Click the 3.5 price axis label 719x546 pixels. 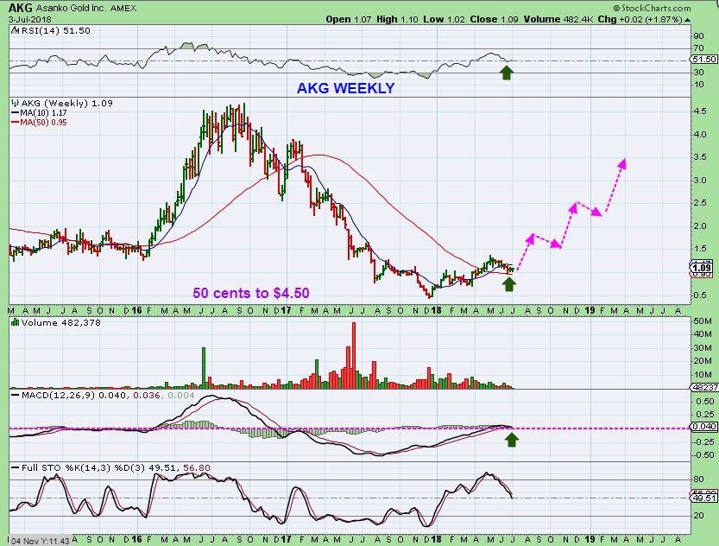click(x=700, y=157)
